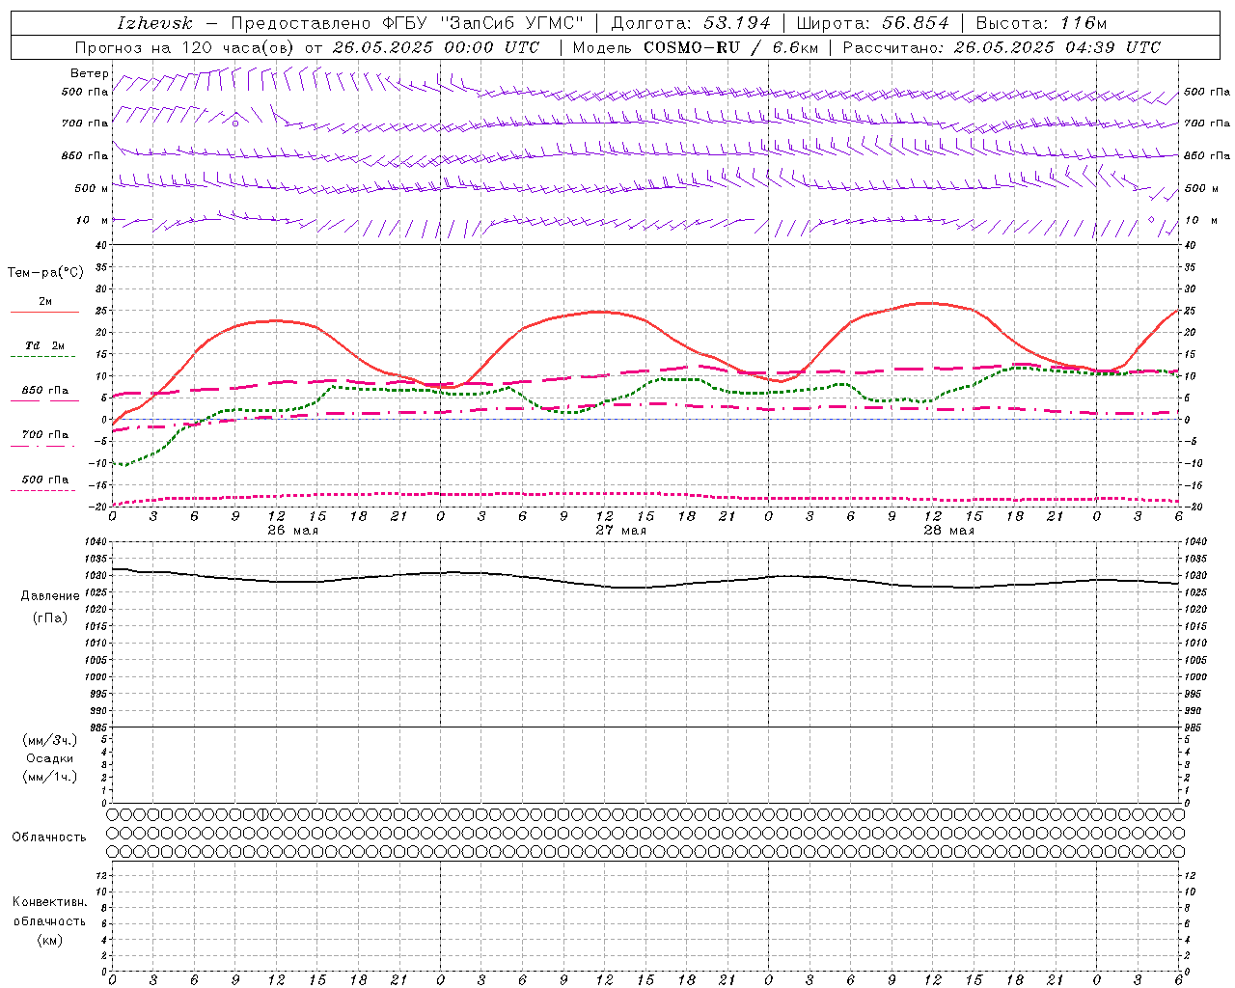This screenshot has height=988, width=1235.
Task: Click the Td 2м dew point legend entry
Action: 45,345
